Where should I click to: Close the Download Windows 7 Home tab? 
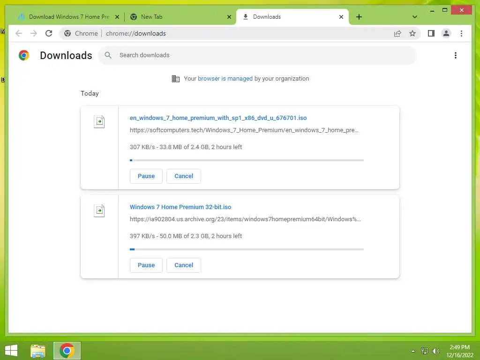pos(117,17)
